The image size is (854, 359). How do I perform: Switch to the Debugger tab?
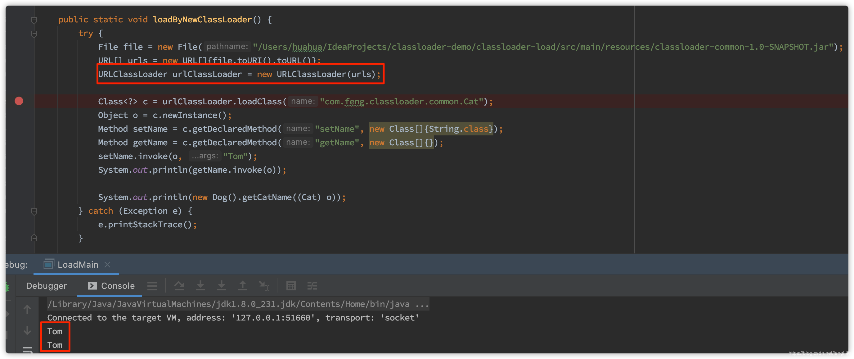coord(47,286)
